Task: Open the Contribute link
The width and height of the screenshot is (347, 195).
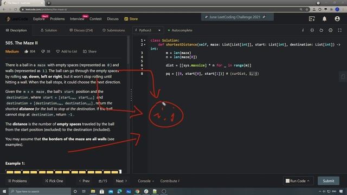Action: 170,181
